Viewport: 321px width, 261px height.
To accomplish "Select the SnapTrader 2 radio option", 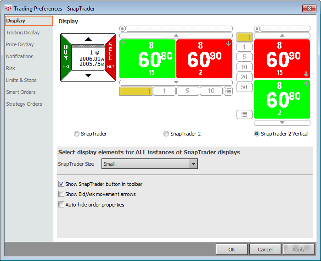I will [x=166, y=134].
